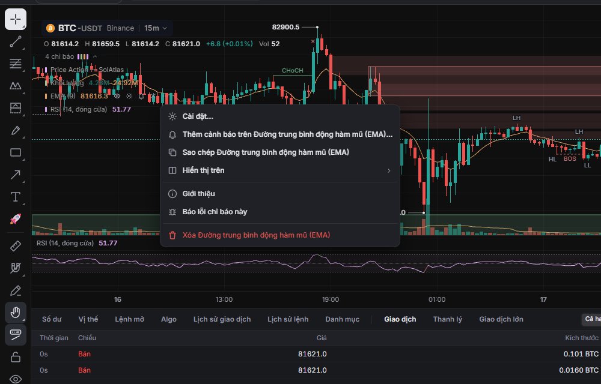The height and width of the screenshot is (384, 601).
Task: Select the trend line drawing tool
Action: pyautogui.click(x=16, y=41)
